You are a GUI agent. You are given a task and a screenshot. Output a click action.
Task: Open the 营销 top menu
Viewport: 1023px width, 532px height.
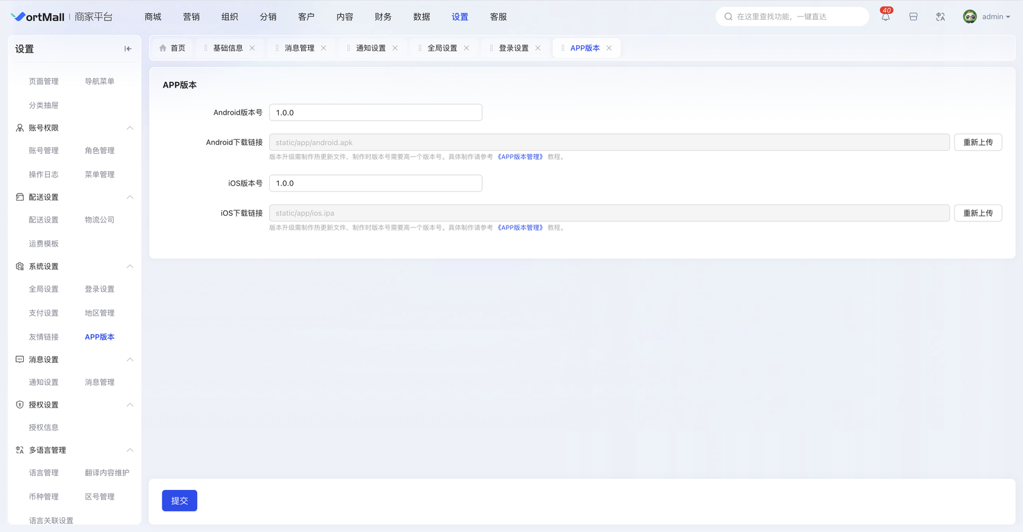tap(191, 17)
